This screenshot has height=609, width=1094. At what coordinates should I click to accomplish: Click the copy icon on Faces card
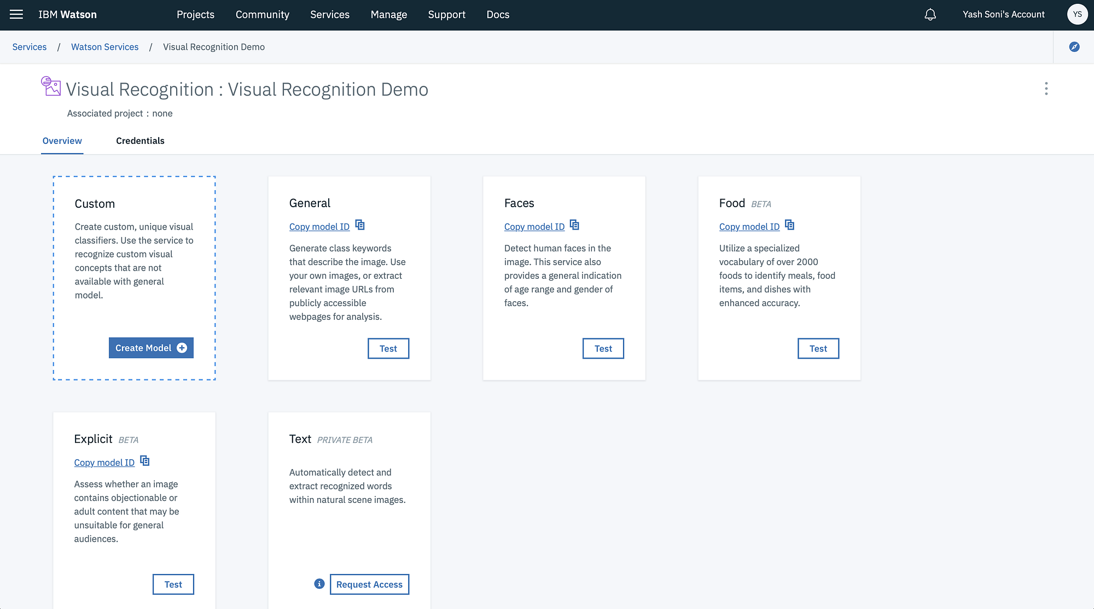point(574,225)
